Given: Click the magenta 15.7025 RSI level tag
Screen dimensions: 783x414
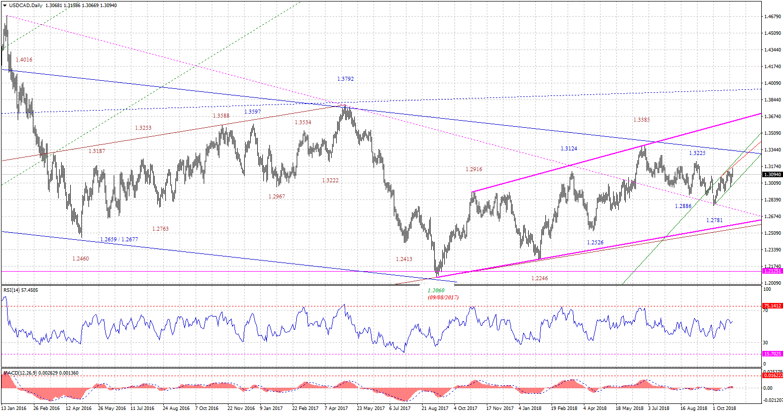Looking at the screenshot, I should pyautogui.click(x=772, y=354).
